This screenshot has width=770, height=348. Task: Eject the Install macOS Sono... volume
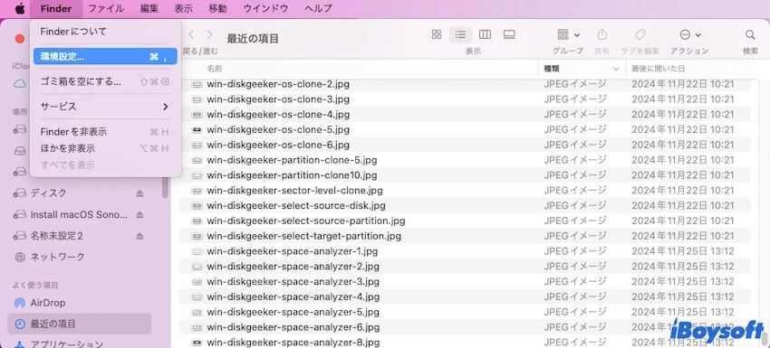pos(140,215)
